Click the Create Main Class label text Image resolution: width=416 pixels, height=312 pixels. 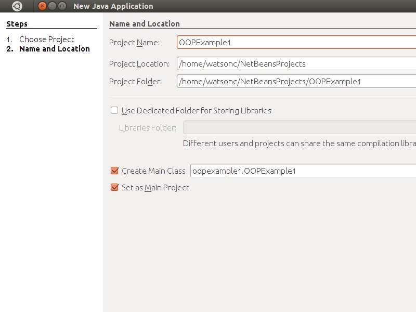(x=153, y=171)
